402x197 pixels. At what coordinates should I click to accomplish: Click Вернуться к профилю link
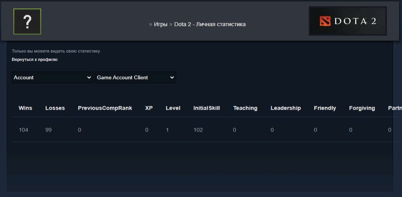[x=35, y=59]
